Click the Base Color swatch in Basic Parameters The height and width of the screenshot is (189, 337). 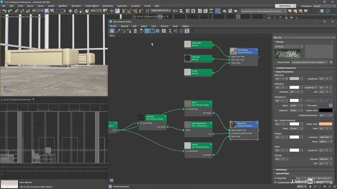click(x=294, y=79)
